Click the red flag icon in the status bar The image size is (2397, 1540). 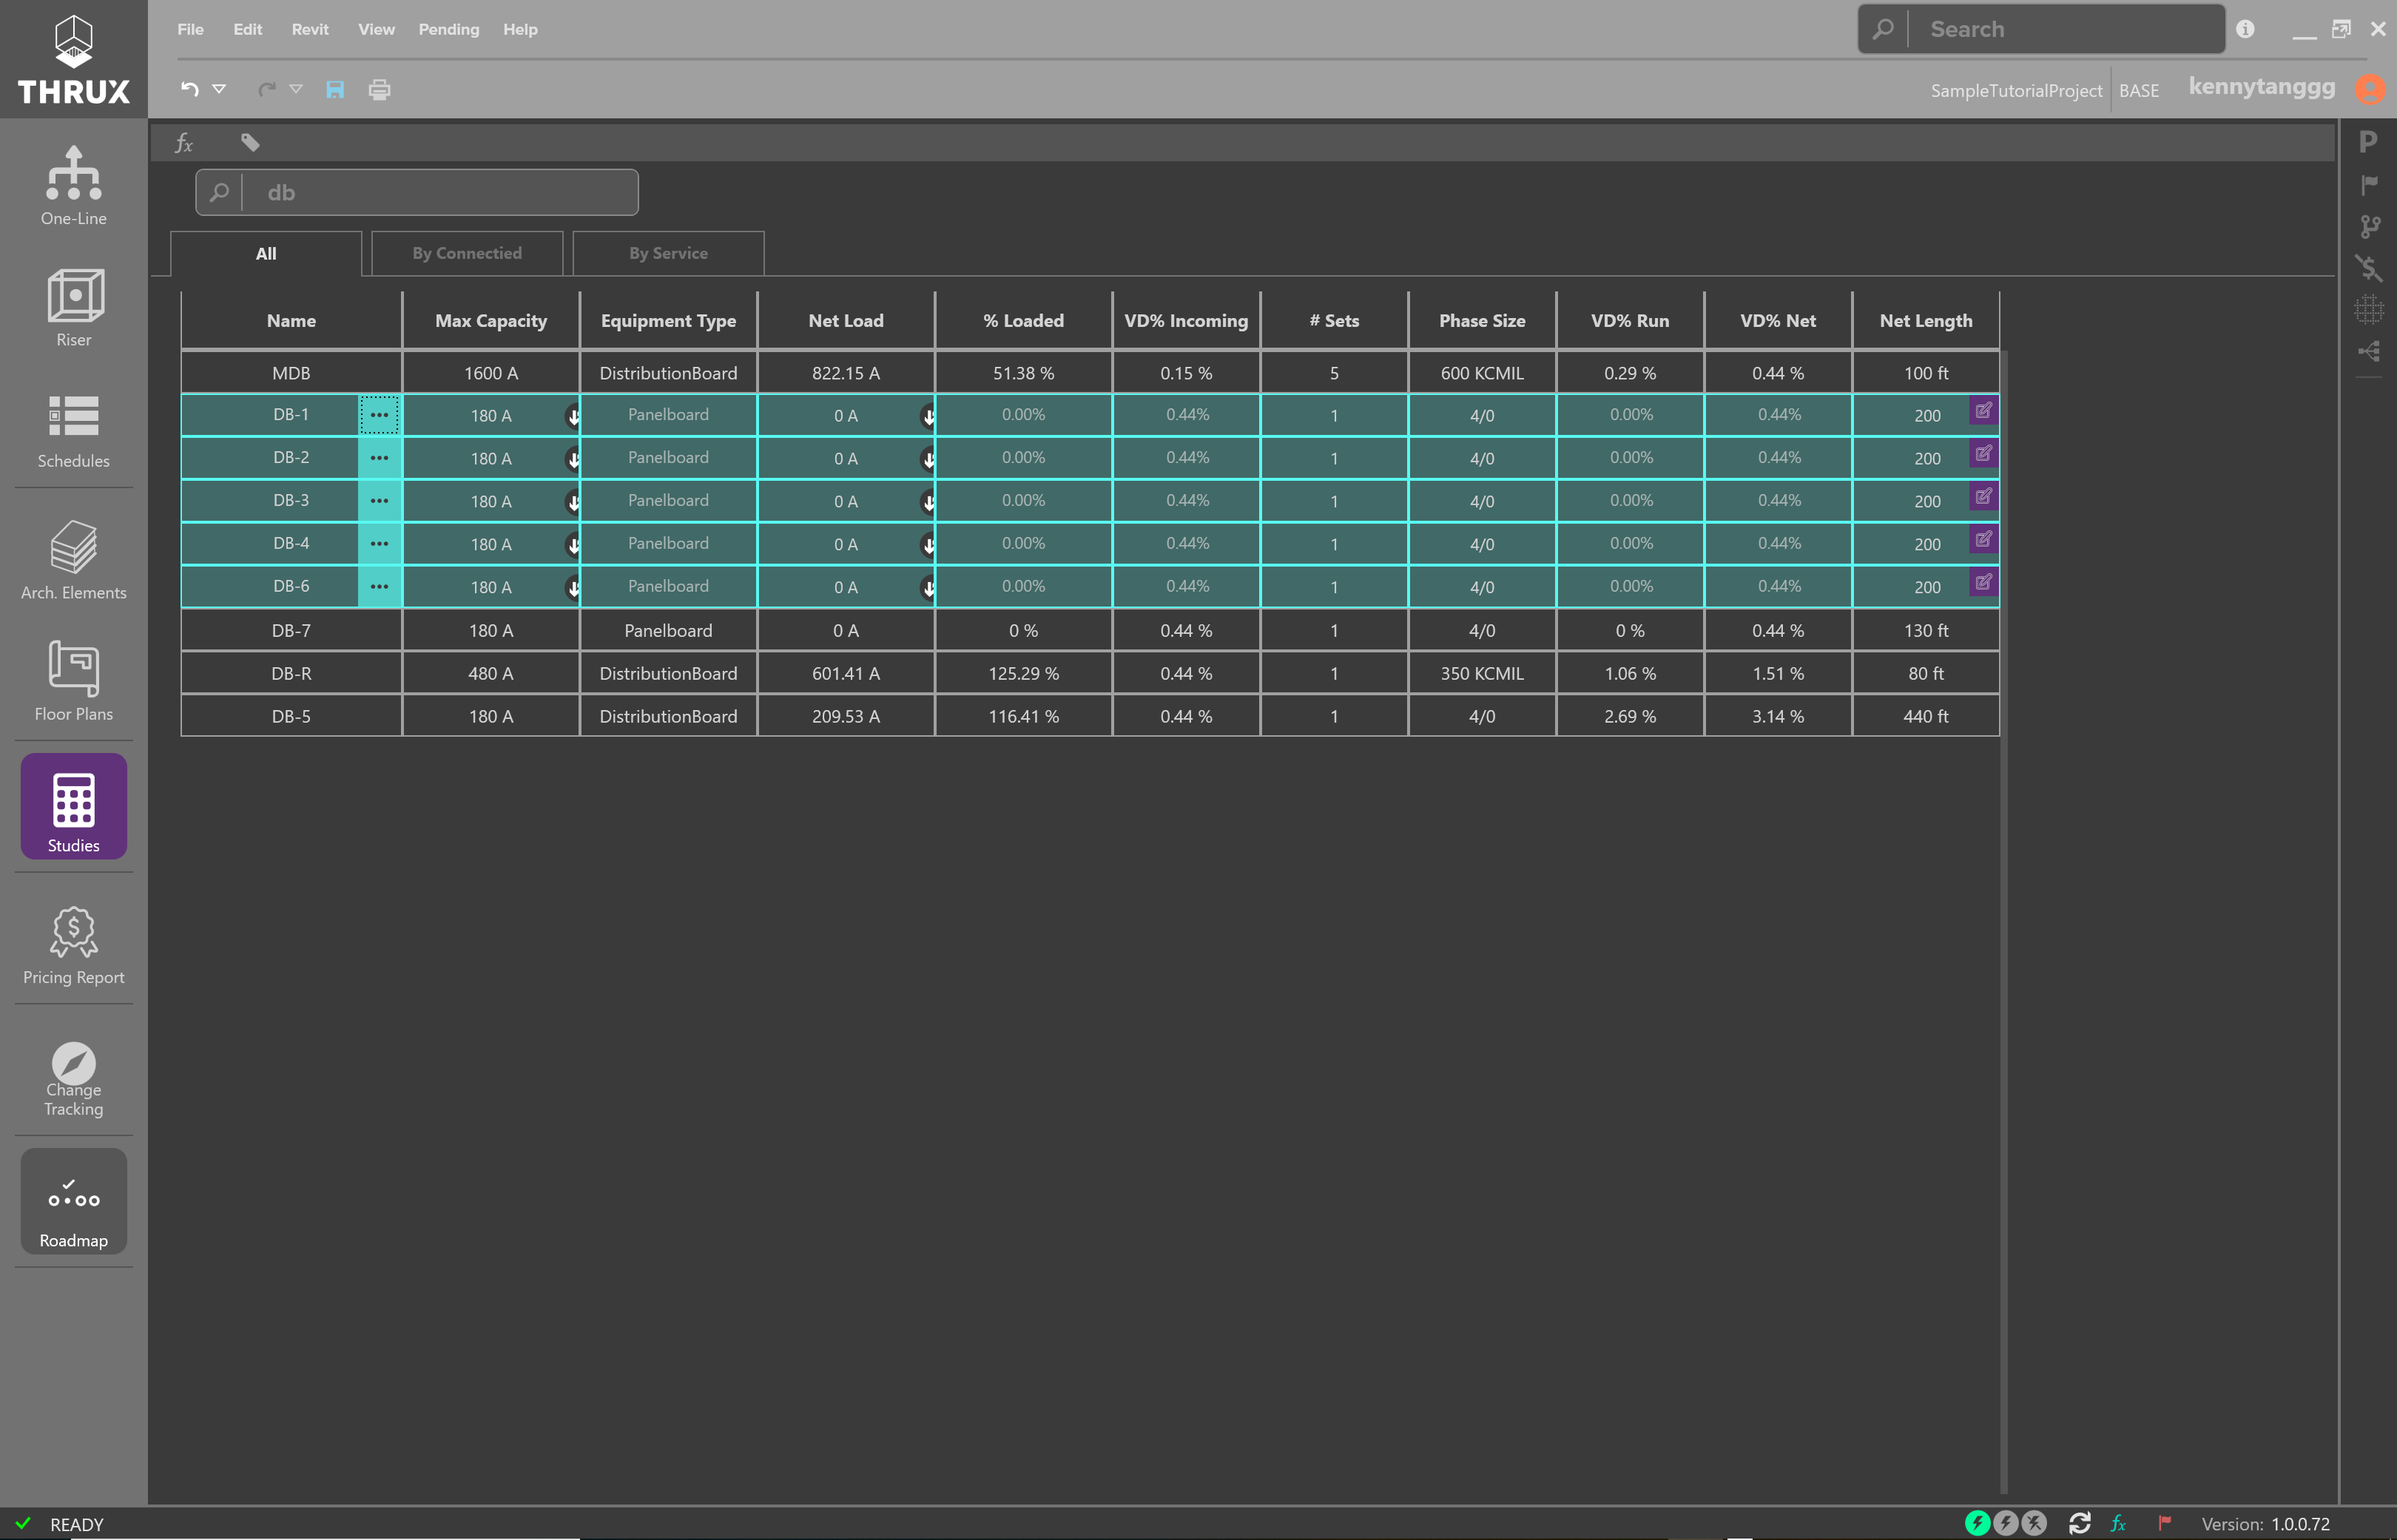tap(2165, 1523)
